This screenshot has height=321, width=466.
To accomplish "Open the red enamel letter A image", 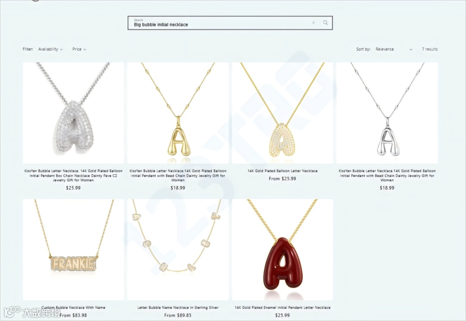I will [283, 250].
